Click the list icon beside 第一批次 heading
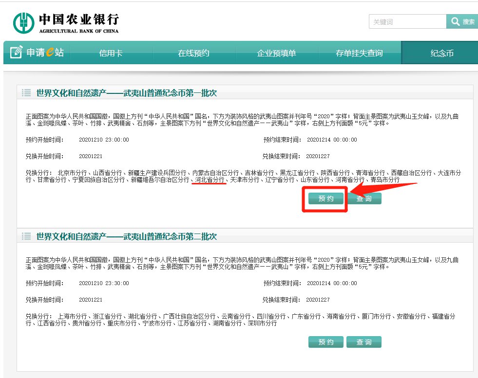This screenshot has width=478, height=378. click(x=26, y=93)
